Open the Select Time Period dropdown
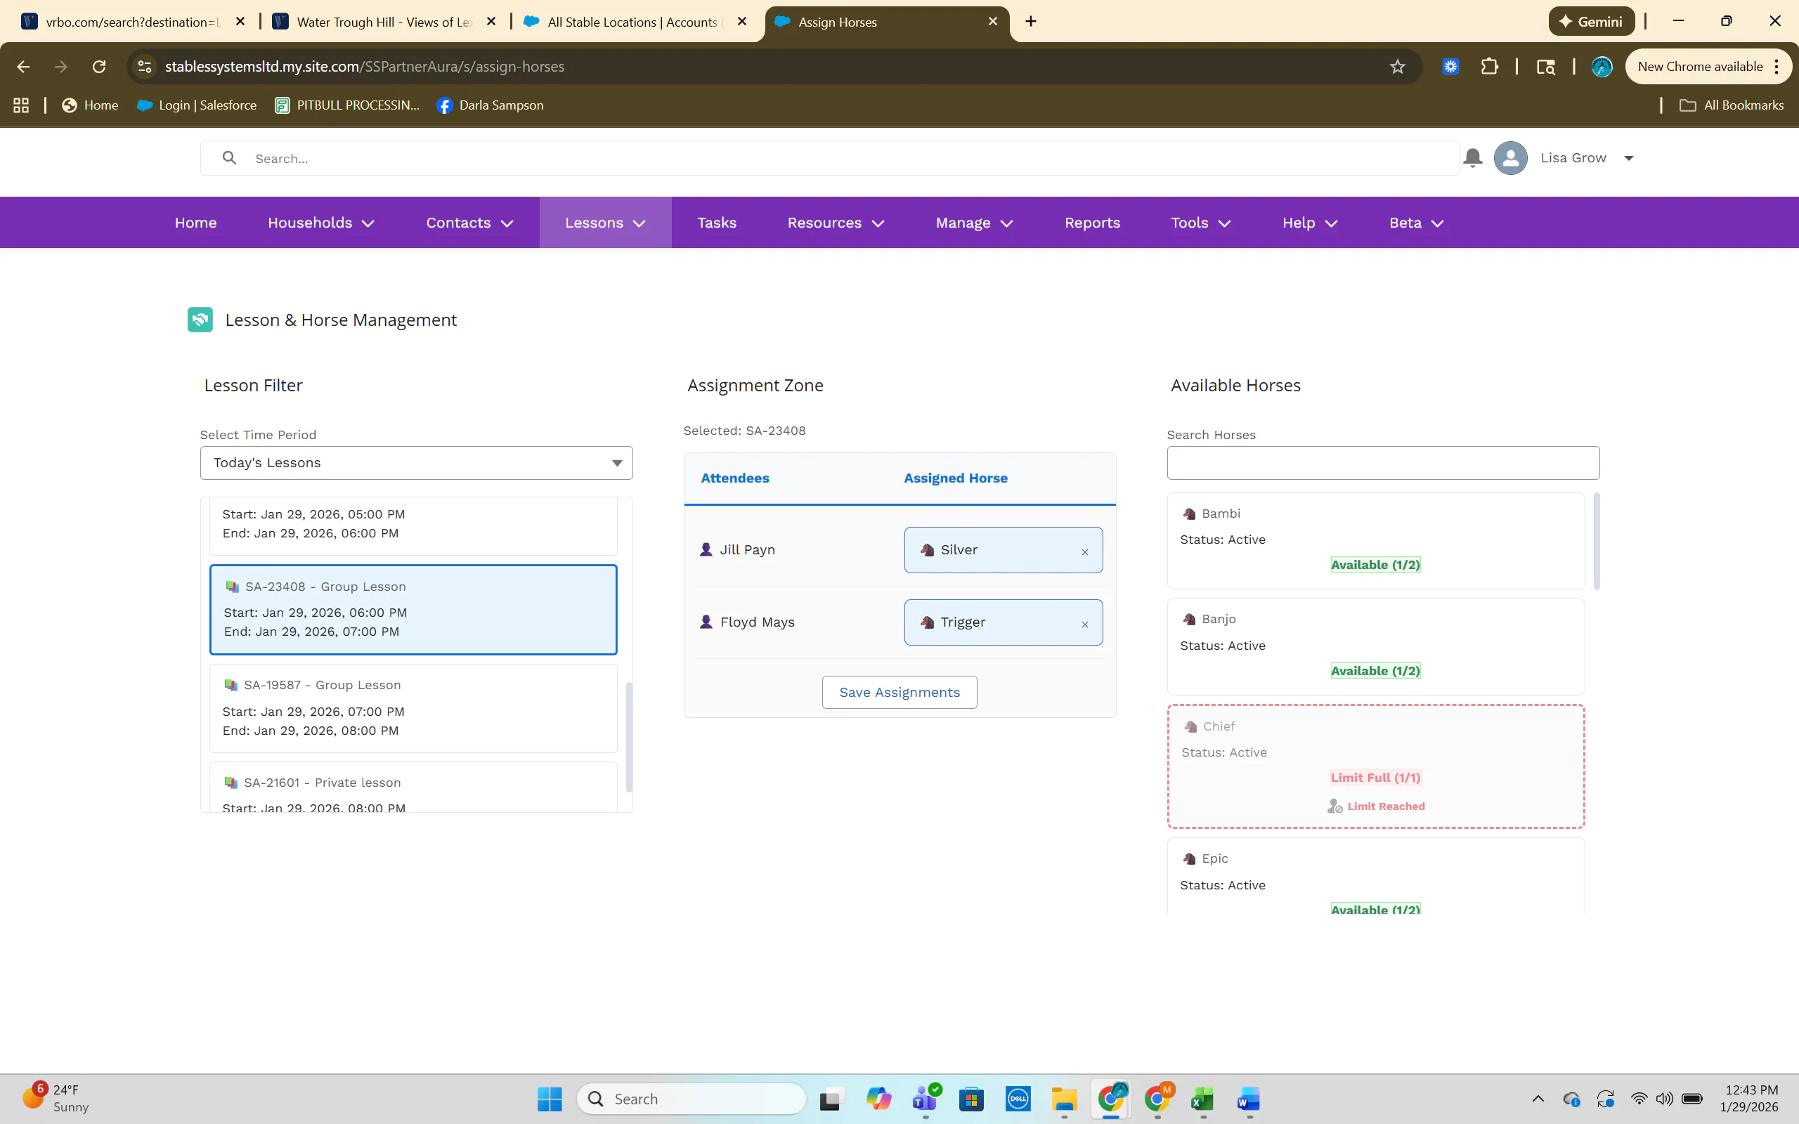 click(x=416, y=463)
